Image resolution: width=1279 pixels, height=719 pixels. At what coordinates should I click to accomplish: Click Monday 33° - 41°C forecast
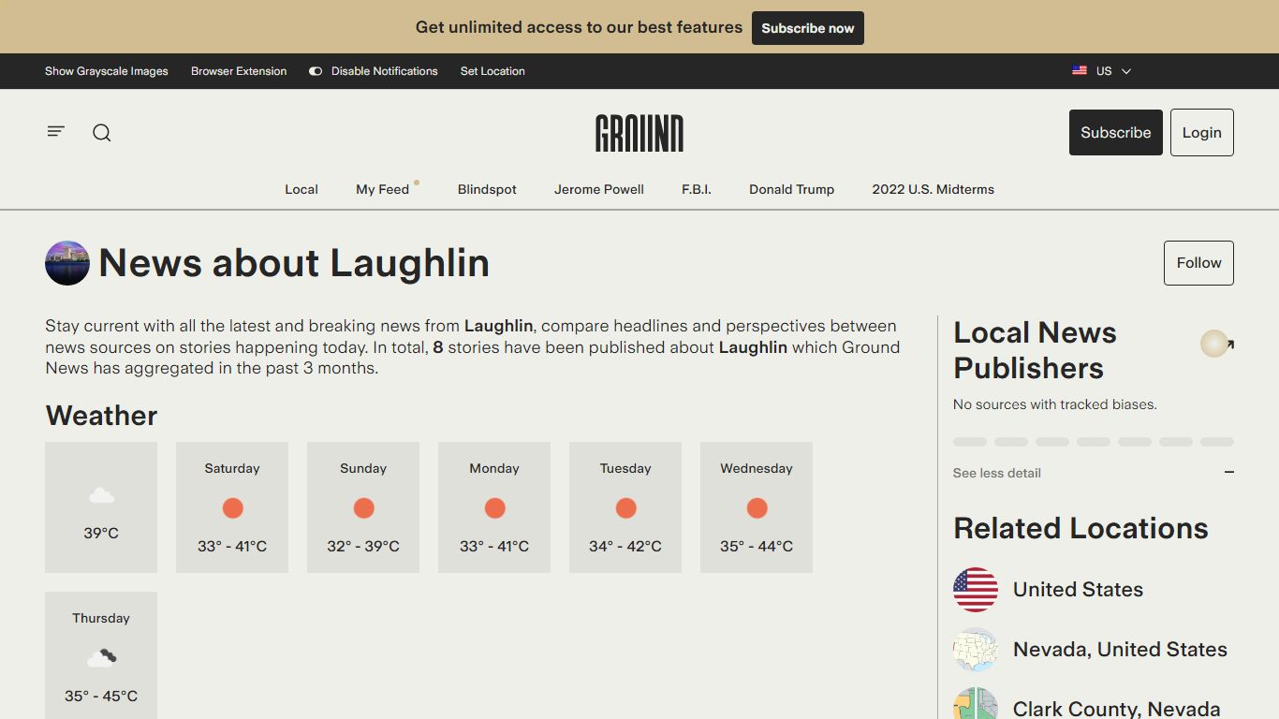[494, 547]
